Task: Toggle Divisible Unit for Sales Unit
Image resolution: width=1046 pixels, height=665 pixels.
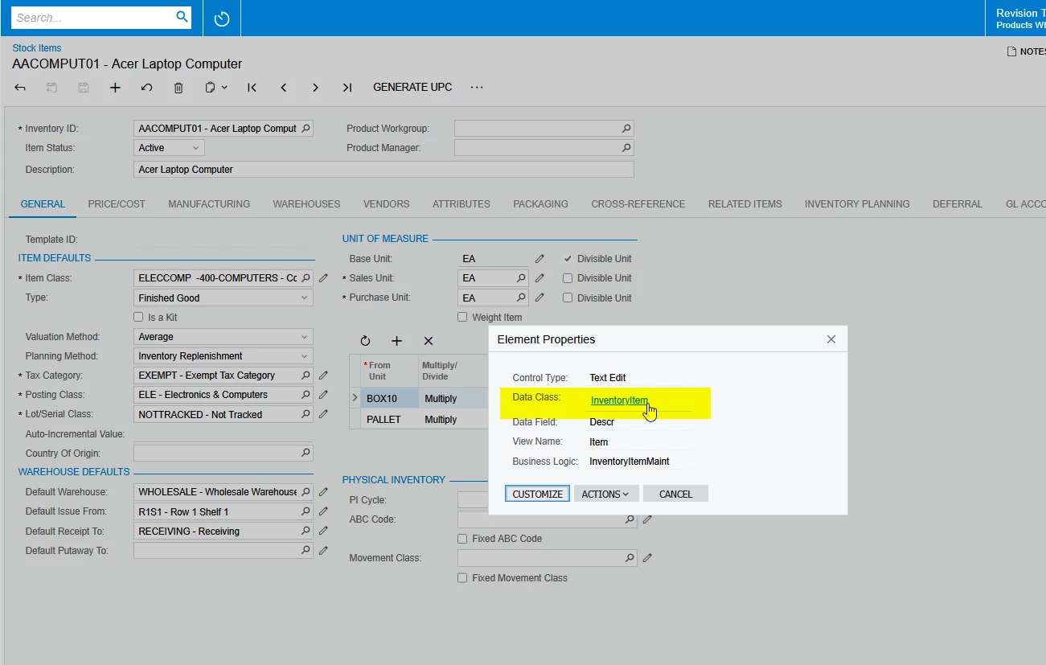Action: pyautogui.click(x=568, y=278)
